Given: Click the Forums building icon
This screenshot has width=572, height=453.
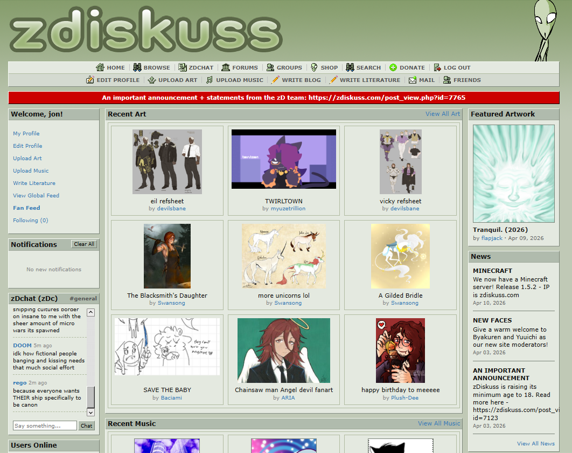Looking at the screenshot, I should pyautogui.click(x=226, y=67).
